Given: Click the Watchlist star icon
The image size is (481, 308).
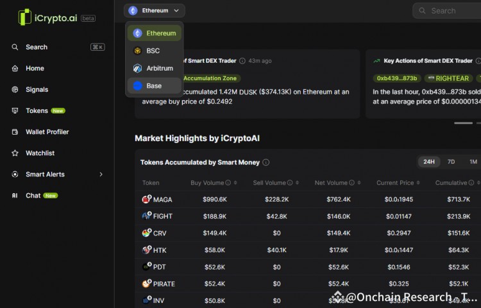Looking at the screenshot, I should tap(15, 153).
